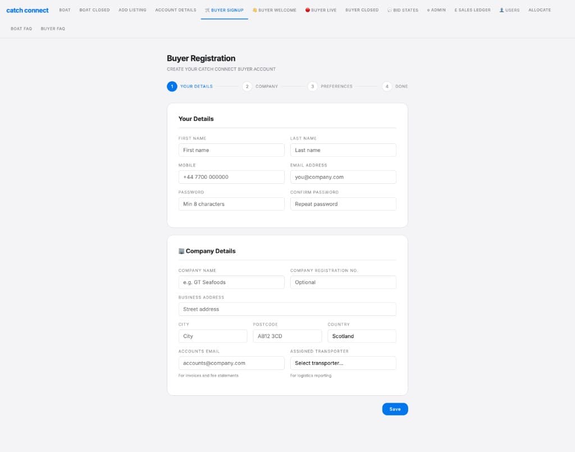Open the Buyer FAQ link
The width and height of the screenshot is (575, 452).
(x=52, y=28)
